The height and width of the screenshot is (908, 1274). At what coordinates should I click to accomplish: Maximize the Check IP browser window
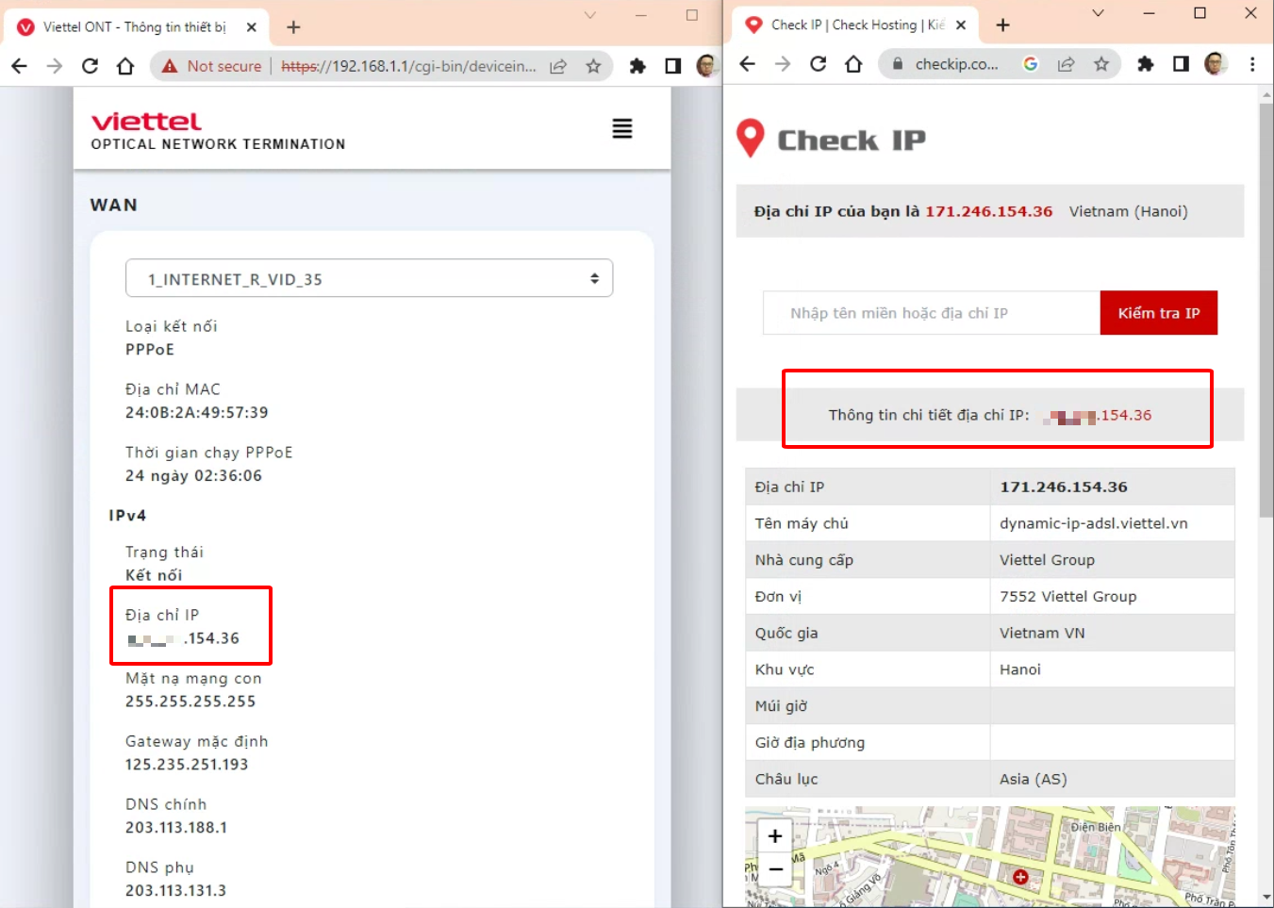tap(1200, 13)
